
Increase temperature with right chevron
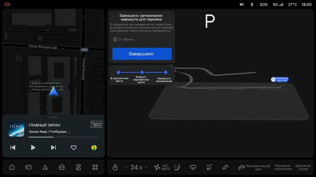[x=146, y=167]
